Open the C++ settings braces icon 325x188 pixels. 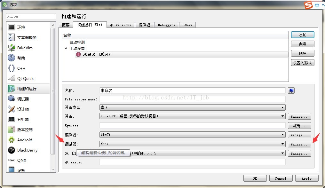(x=12, y=68)
